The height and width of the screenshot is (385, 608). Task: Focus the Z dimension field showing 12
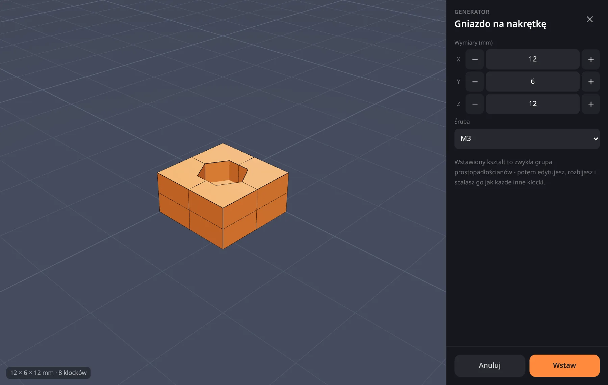click(533, 104)
